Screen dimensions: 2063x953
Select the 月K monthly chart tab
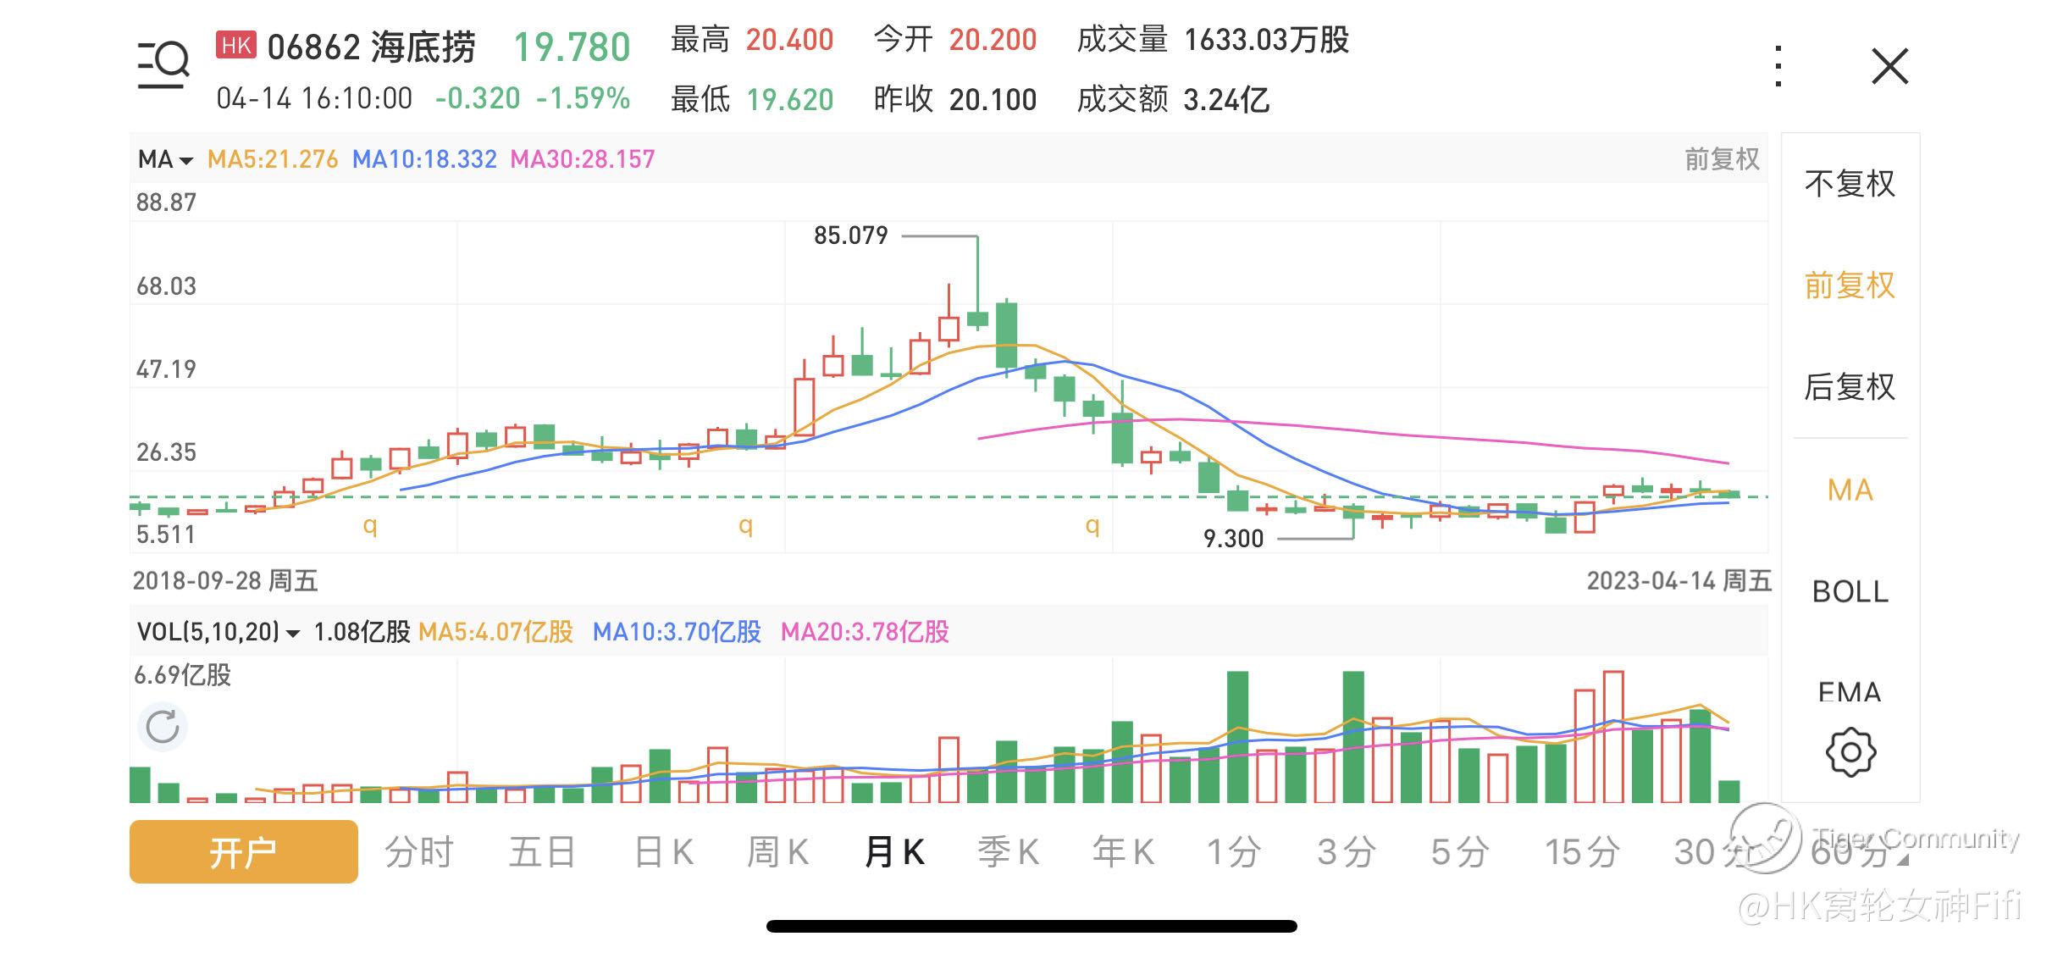click(894, 852)
